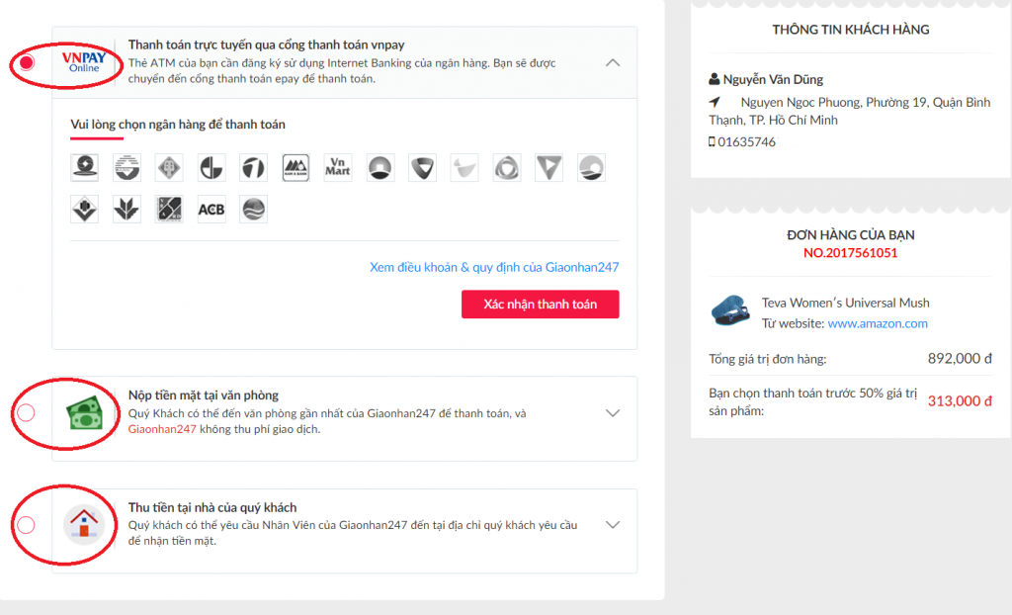Expand the Nộp tiền mặt tại văn phòng section

613,412
